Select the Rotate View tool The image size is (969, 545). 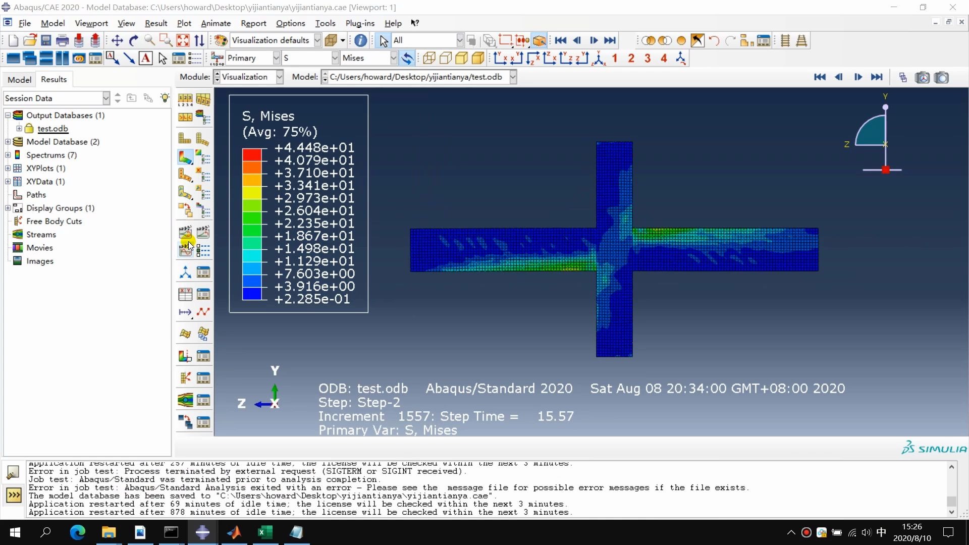click(133, 40)
